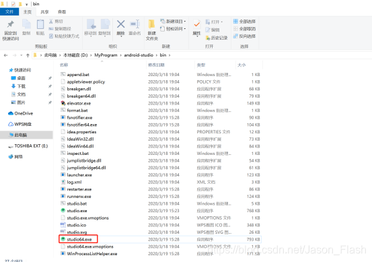The width and height of the screenshot is (372, 262).
Task: Click Invert selection in ribbon
Action: click(244, 36)
